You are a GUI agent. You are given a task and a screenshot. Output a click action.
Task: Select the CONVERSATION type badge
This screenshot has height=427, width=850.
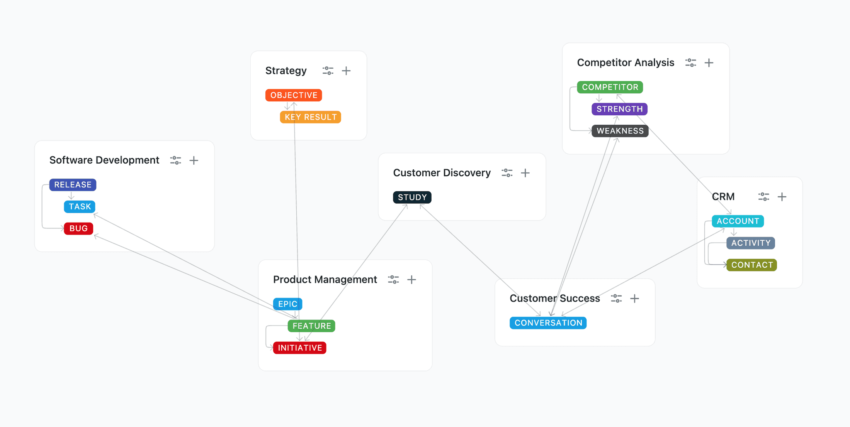click(x=548, y=323)
